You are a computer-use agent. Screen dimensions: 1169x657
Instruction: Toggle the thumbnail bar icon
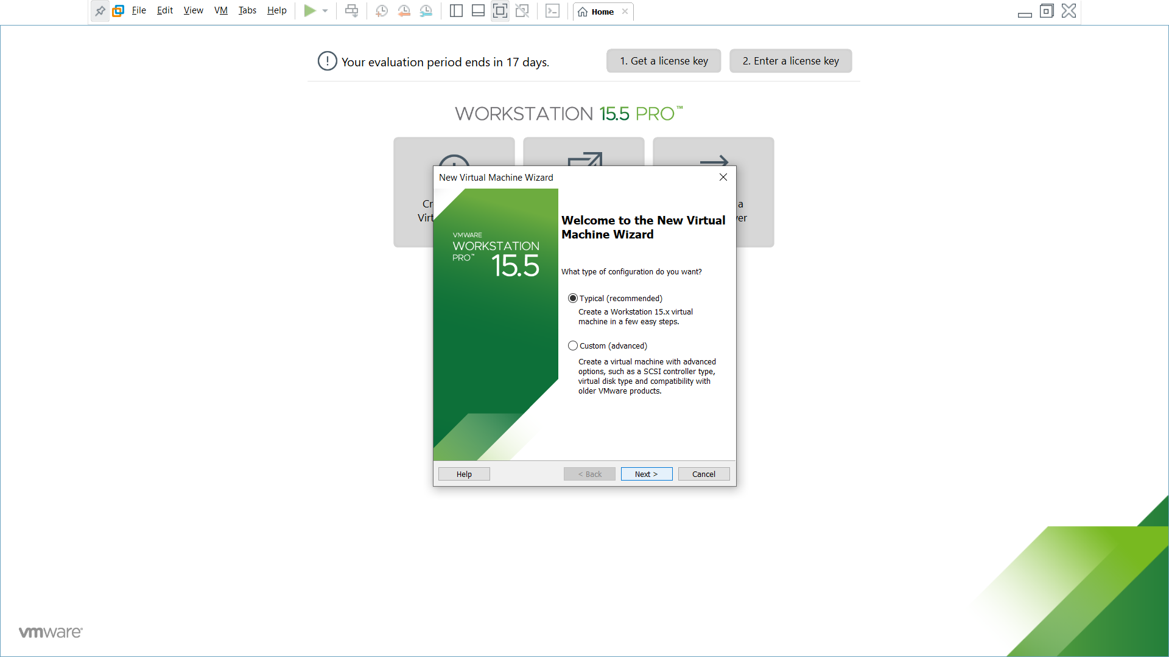pyautogui.click(x=478, y=11)
